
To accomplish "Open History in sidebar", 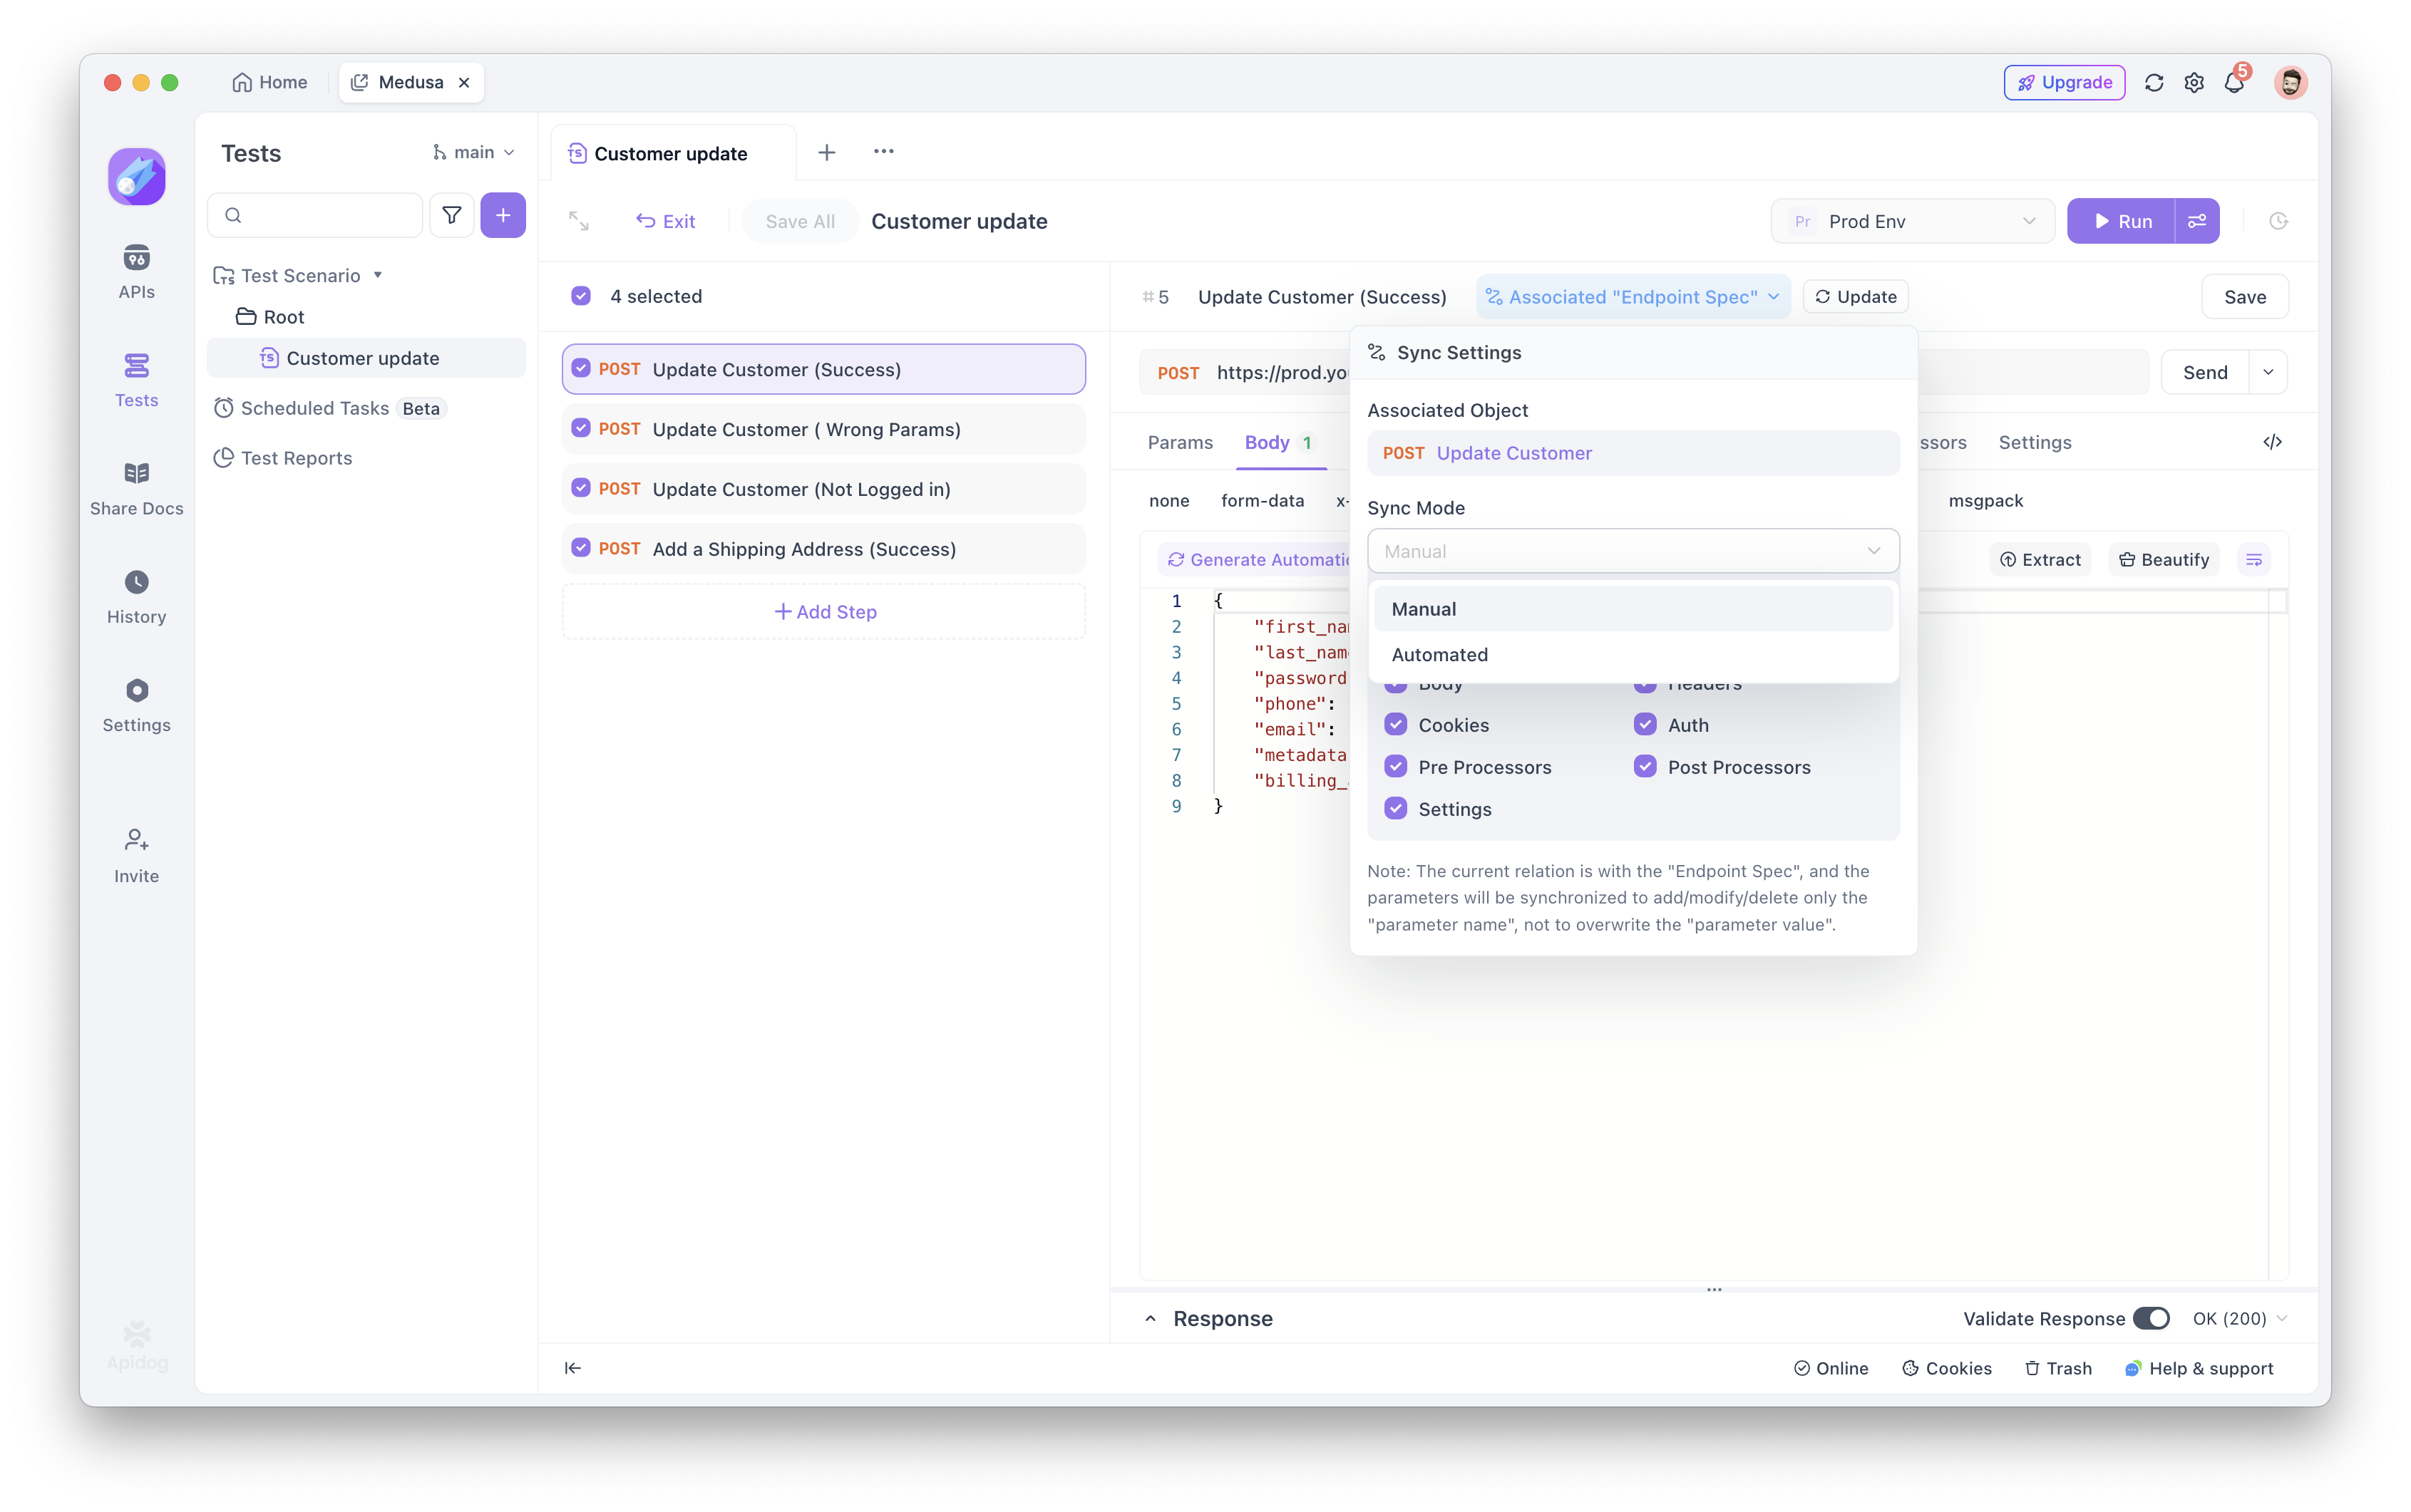I will 136,597.
